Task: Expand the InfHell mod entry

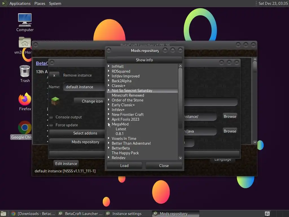Action: point(109,66)
